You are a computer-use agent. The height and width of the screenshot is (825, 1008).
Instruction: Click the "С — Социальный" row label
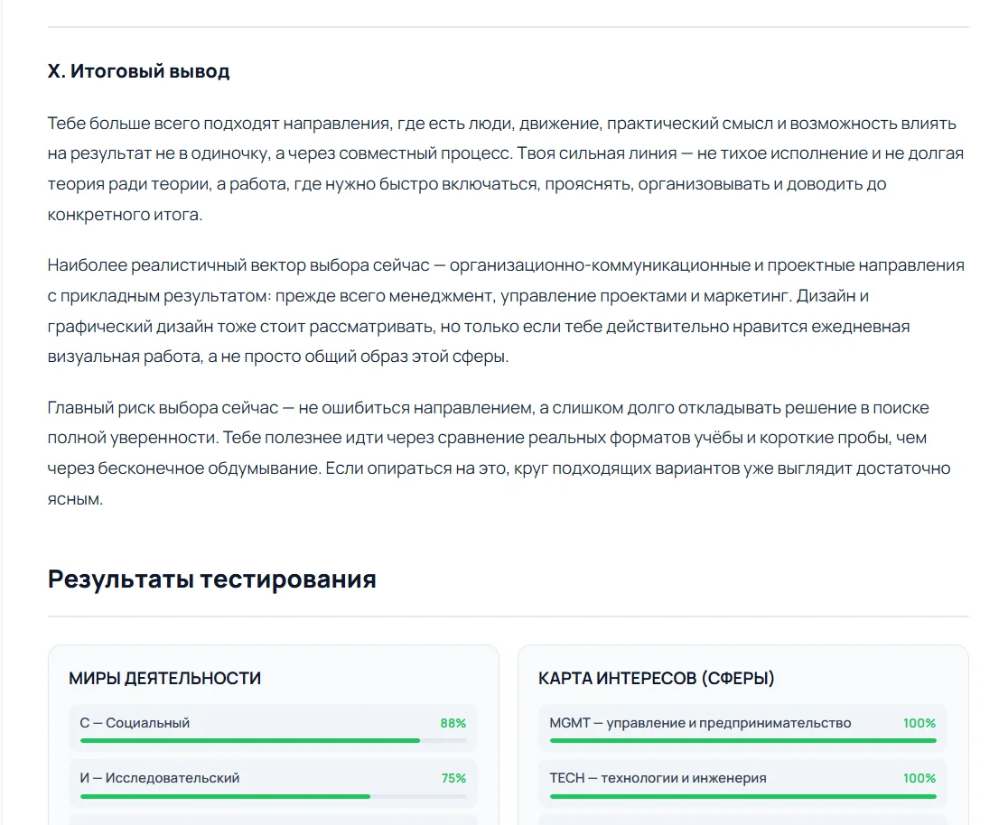point(135,723)
